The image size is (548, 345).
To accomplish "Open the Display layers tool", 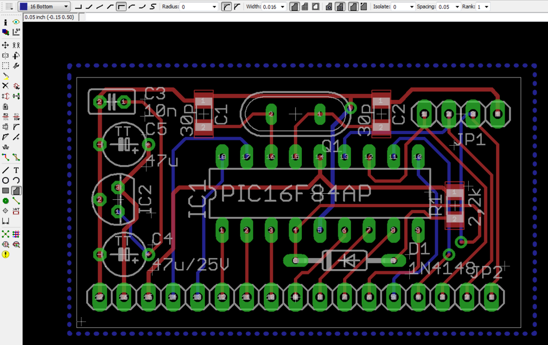I will [x=5, y=32].
